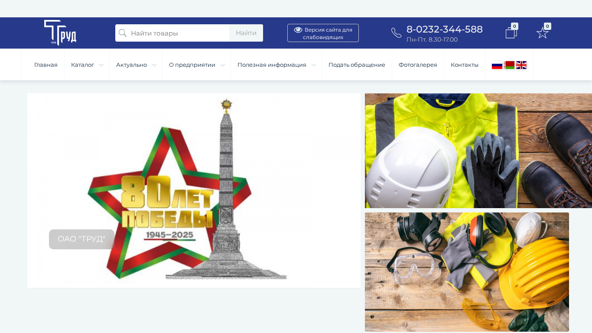The image size is (592, 333).
Task: Go to Главная menu item
Action: coord(46,65)
